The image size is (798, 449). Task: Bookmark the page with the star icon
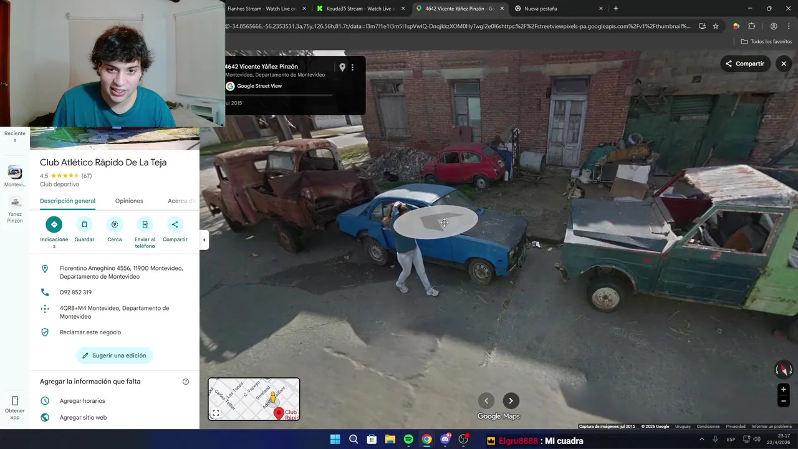[716, 26]
